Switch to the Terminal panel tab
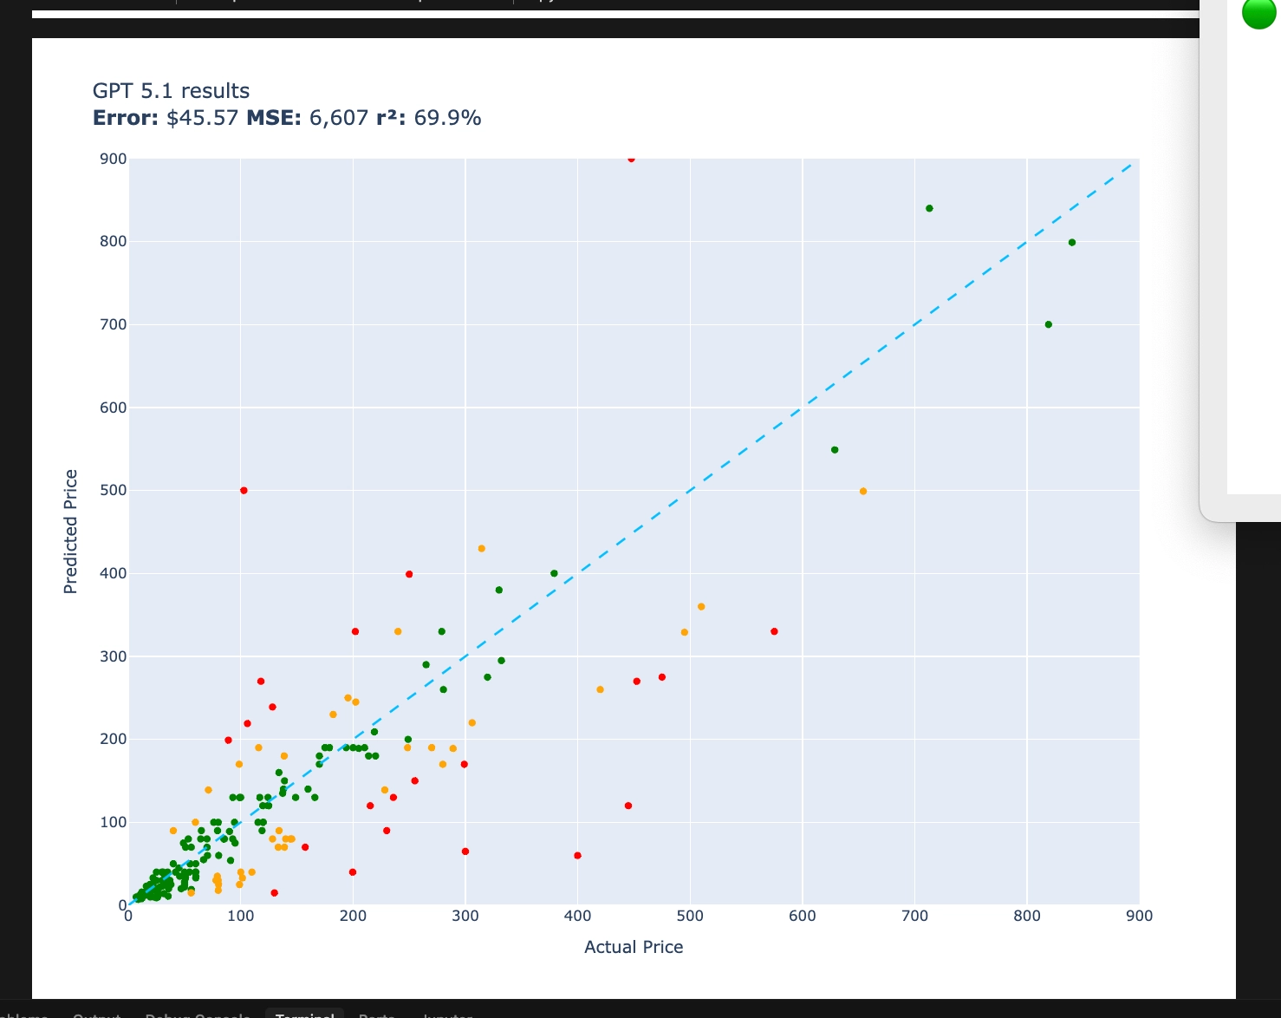Image resolution: width=1281 pixels, height=1018 pixels. [305, 1015]
